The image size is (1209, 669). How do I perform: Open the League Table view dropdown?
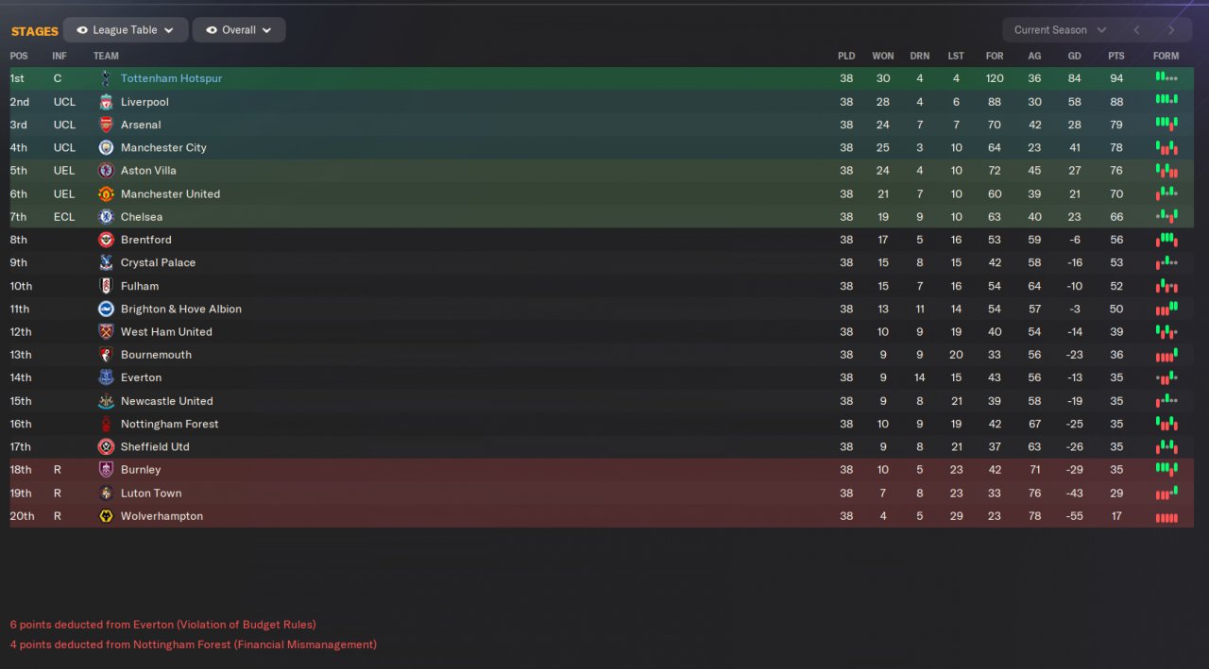pos(126,30)
